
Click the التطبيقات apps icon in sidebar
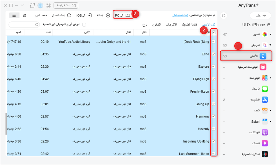(x=264, y=100)
